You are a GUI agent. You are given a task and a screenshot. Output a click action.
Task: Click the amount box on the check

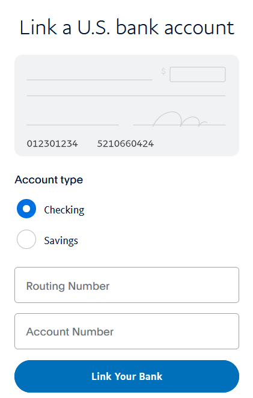[x=198, y=75]
